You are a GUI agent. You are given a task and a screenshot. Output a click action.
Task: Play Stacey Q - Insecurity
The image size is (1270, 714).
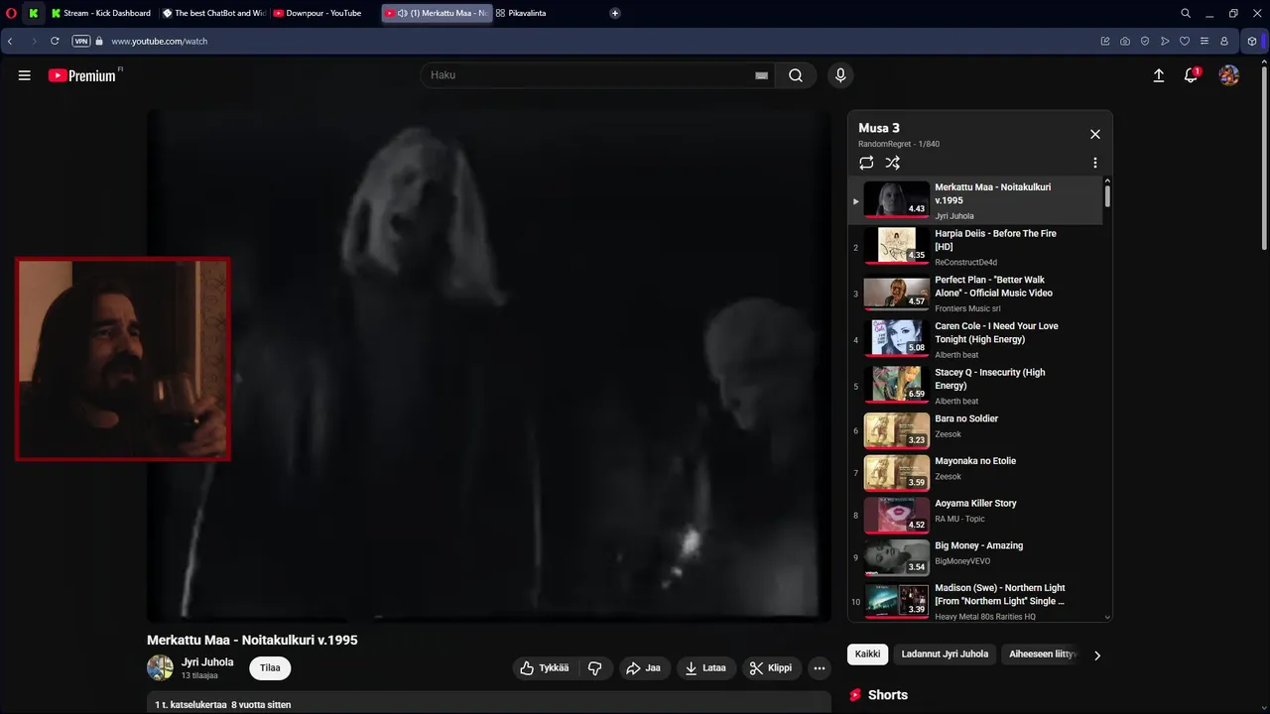coord(977,387)
